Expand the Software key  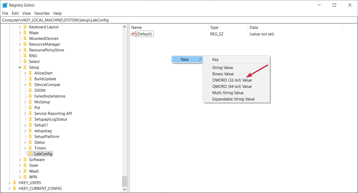[x=20, y=159]
